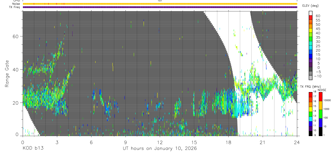This screenshot has height=154, width=334.
Task: Click the '10000' label on the NOISE colorbar
Action: 327,100
